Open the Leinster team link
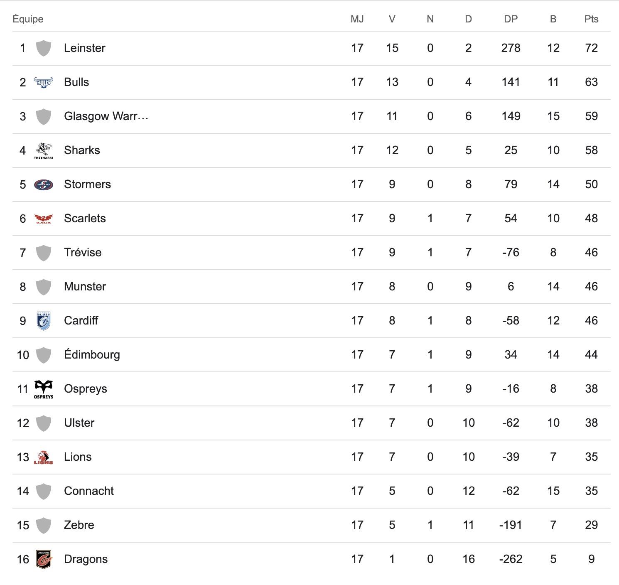Viewport: 619px width, 585px height. tap(85, 48)
